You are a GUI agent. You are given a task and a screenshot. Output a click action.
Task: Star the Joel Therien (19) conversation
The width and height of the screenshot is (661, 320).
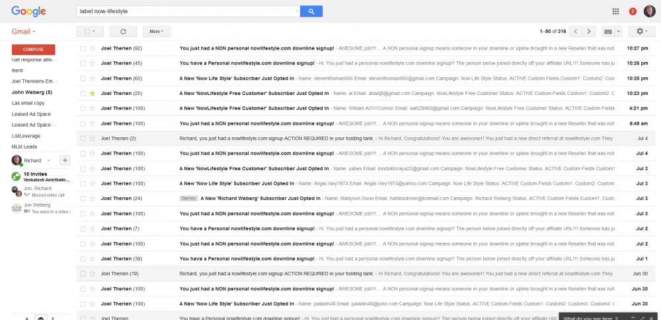[x=93, y=274]
